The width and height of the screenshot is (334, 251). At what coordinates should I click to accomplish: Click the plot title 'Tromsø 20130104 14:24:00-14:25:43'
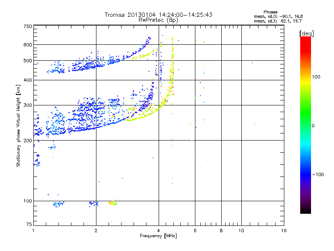pos(158,15)
